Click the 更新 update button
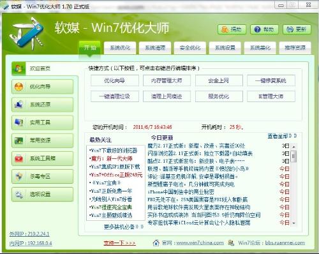This screenshot has width=319, height=254. [297, 29]
